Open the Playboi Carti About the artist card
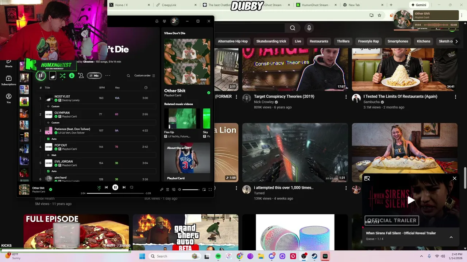The height and width of the screenshot is (262, 467). (187, 162)
